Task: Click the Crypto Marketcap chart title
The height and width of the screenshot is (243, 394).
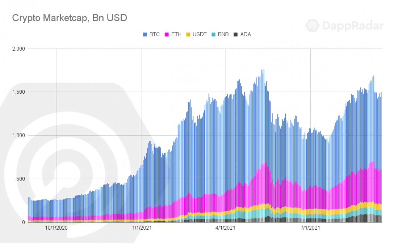Action: (70, 18)
